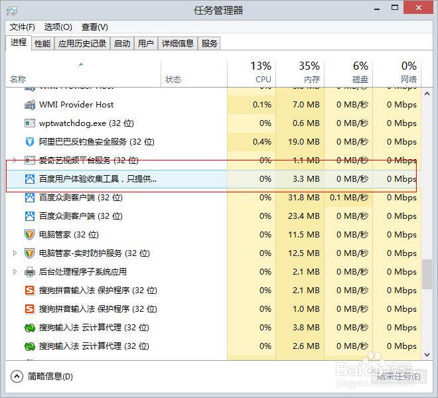The image size is (438, 398).
Task: Click the 7.0 MB memory value
Action: (x=306, y=105)
